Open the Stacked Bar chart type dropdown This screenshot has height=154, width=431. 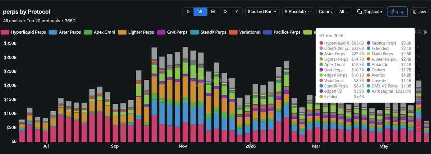coord(263,11)
